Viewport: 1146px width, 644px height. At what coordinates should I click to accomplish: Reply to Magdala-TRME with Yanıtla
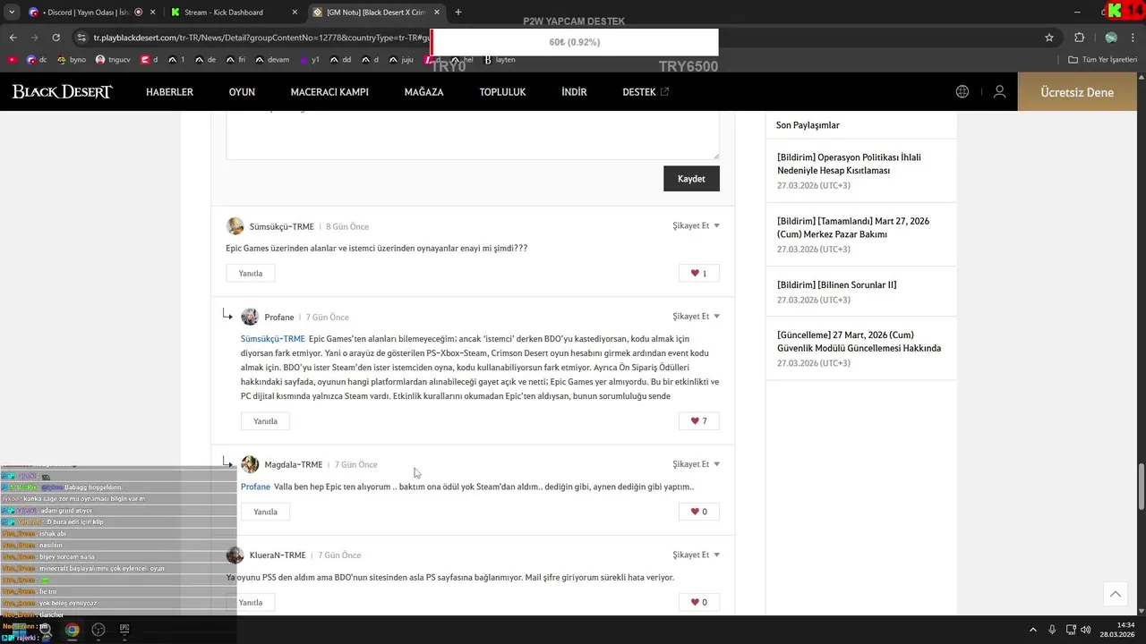pos(265,512)
